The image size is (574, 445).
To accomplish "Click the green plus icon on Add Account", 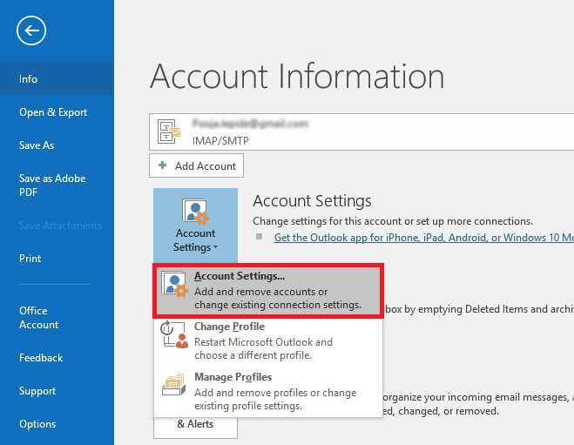I will point(162,165).
